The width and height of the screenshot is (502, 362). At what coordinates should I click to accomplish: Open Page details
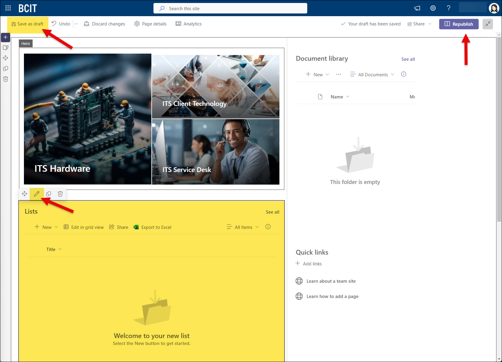(x=150, y=24)
